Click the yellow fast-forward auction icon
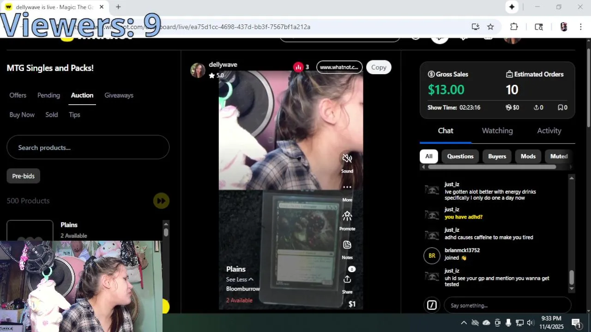Screen dimensions: 591x332 [161, 201]
